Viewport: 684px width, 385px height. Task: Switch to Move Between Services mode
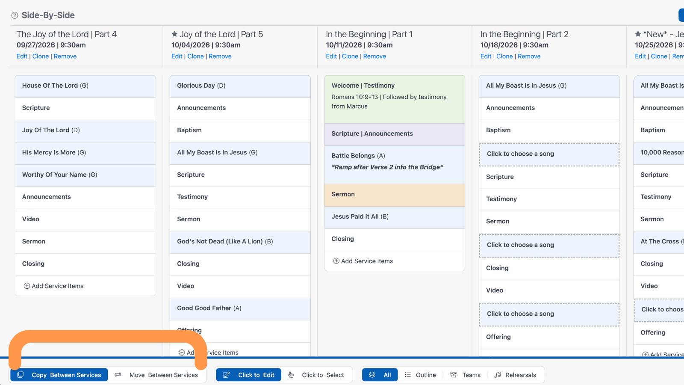point(157,375)
